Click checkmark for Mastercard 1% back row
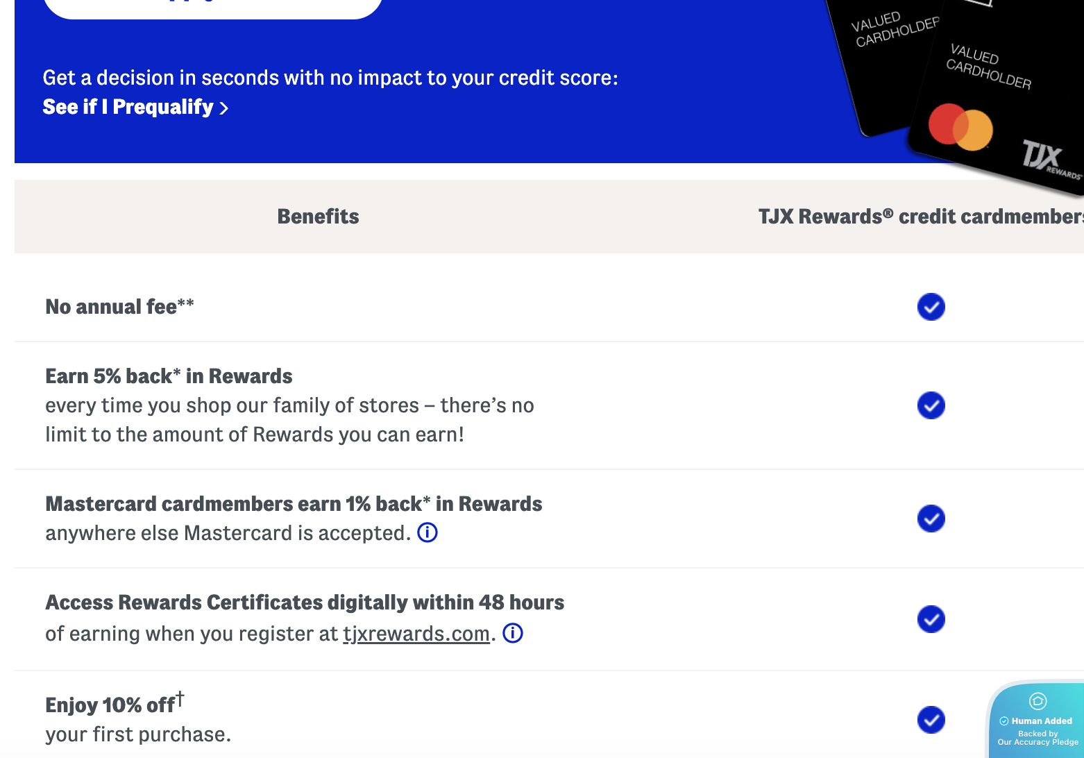This screenshot has width=1084, height=758. coord(931,519)
